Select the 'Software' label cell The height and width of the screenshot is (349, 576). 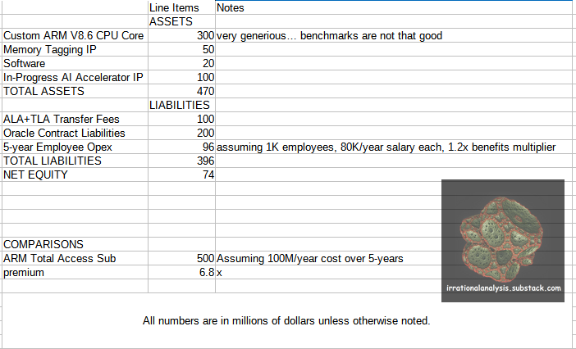pos(75,63)
